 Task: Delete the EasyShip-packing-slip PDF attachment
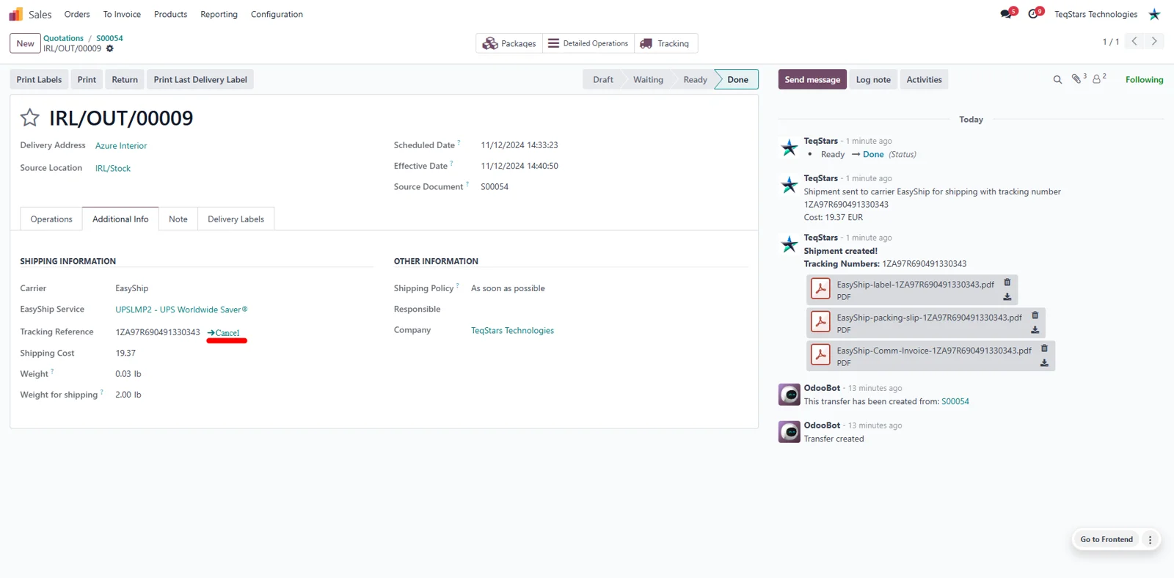coord(1035,315)
